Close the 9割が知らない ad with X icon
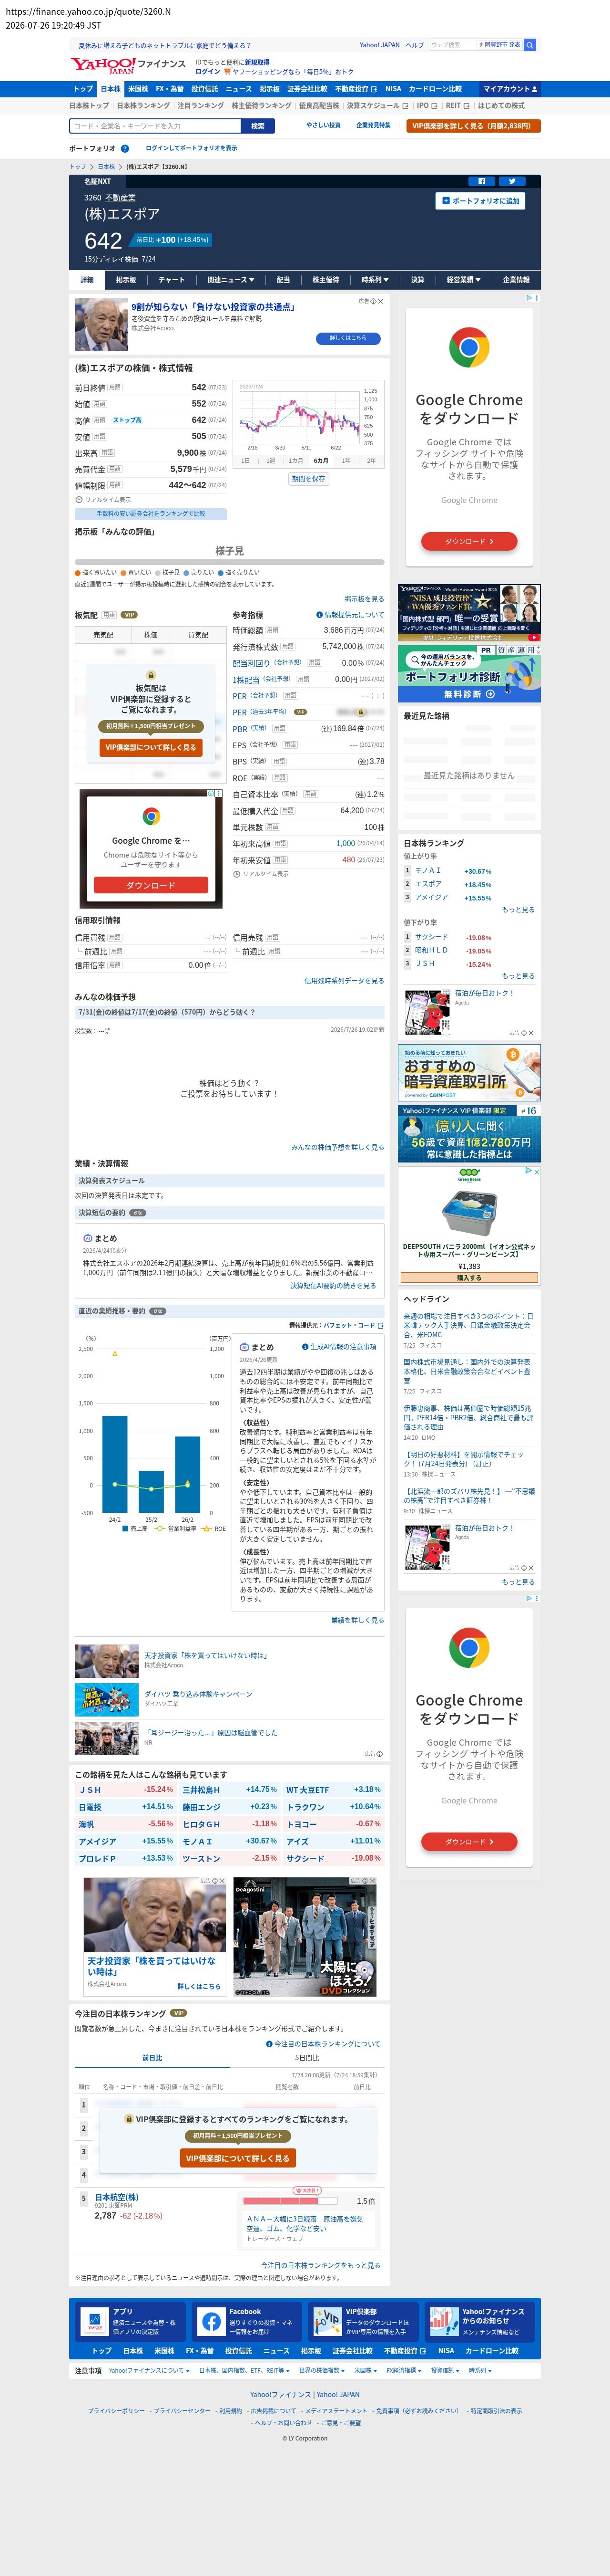This screenshot has height=2576, width=610. coord(379,300)
